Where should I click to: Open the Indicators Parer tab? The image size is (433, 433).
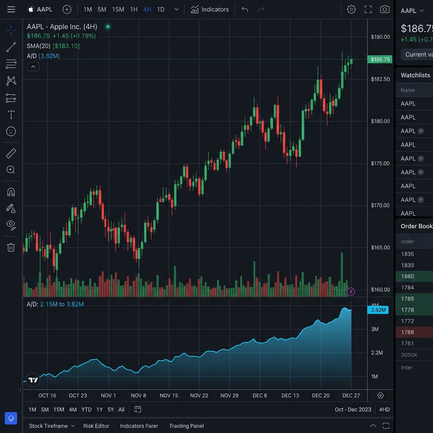[139, 426]
